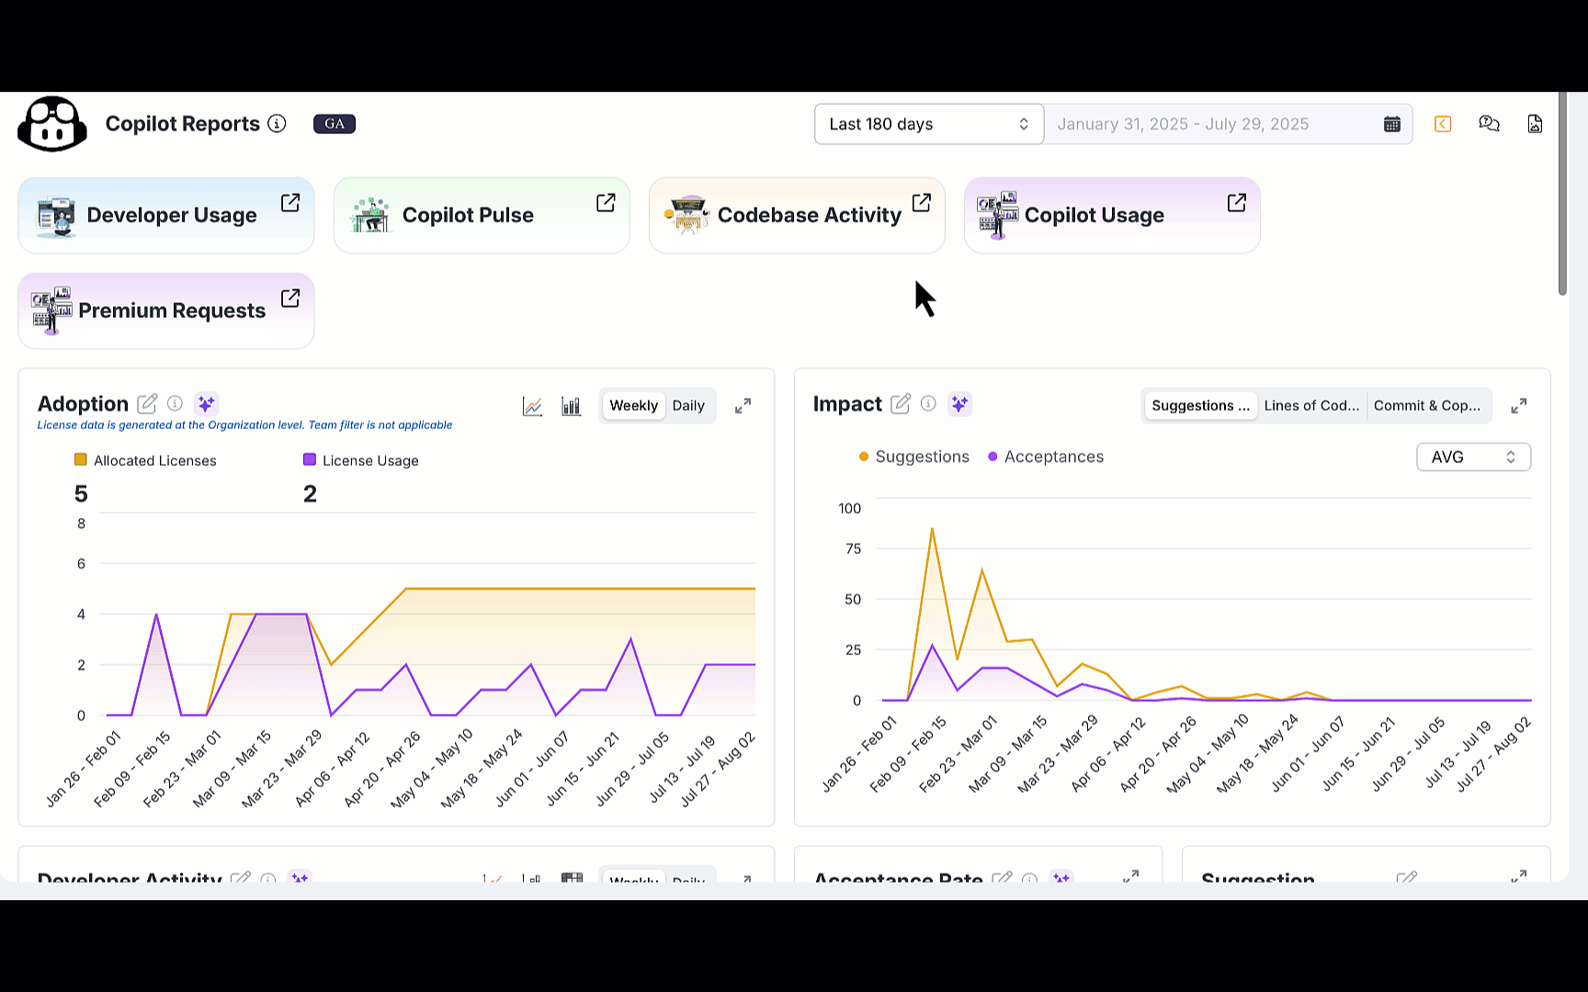
Task: Click the orange collapse panel icon
Action: point(1443,124)
